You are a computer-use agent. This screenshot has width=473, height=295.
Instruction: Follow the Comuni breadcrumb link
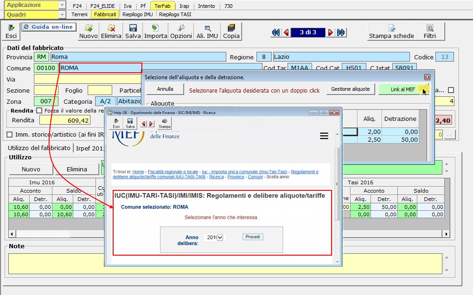point(255,177)
